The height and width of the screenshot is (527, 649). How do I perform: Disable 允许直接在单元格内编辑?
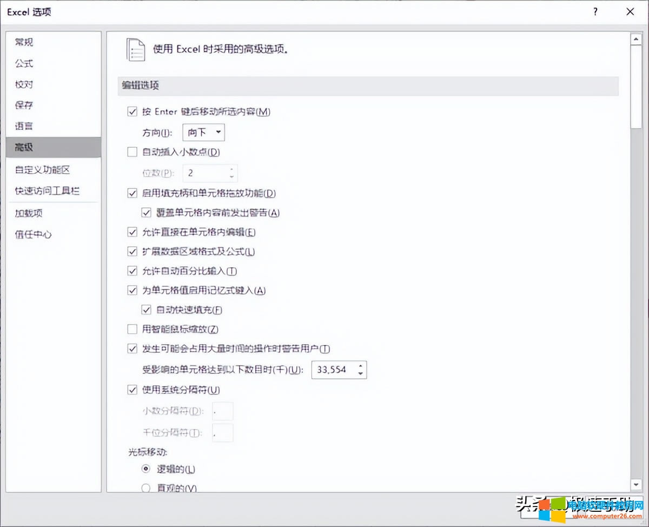tap(132, 232)
